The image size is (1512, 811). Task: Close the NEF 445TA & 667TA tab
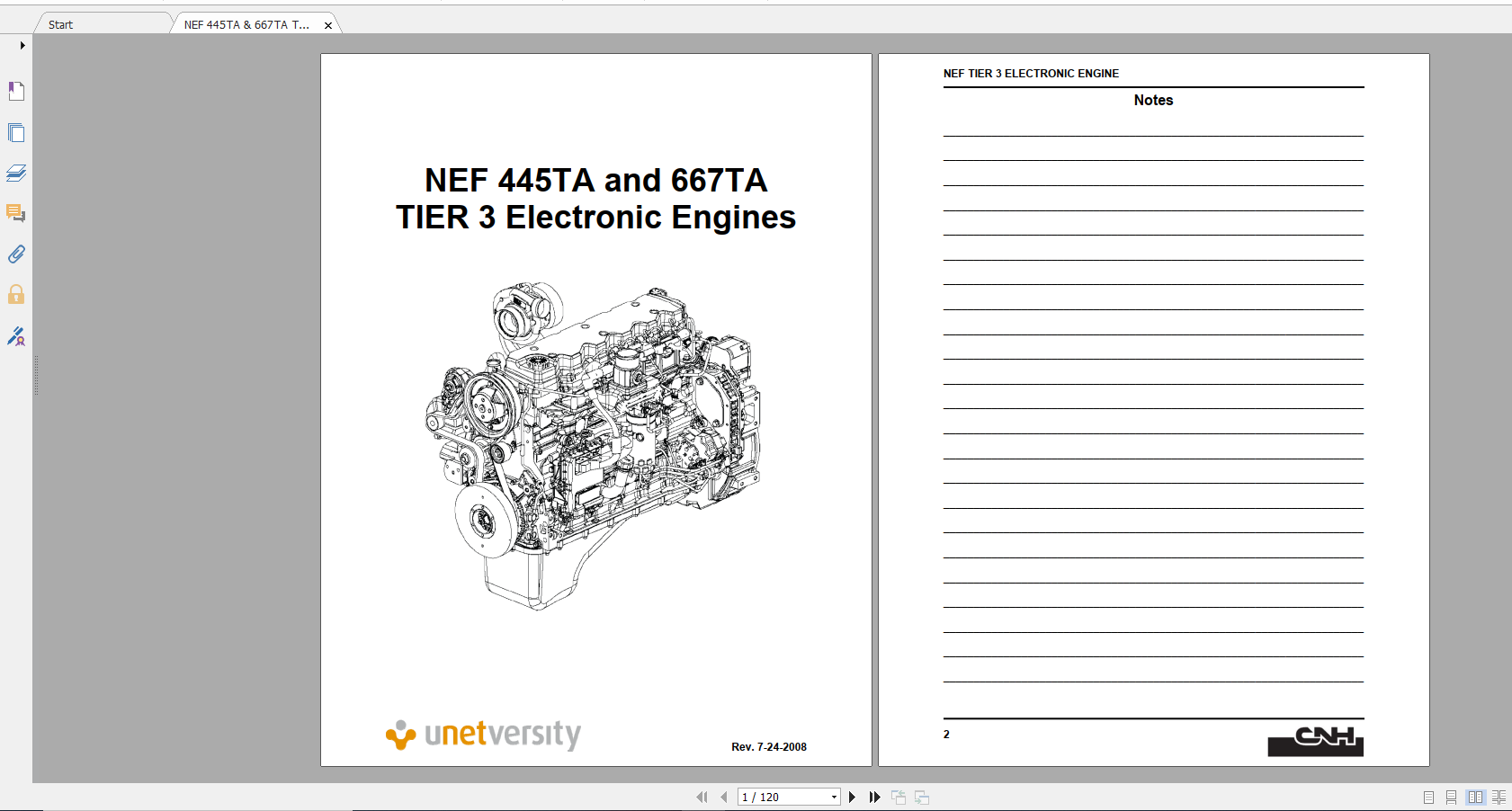(328, 25)
